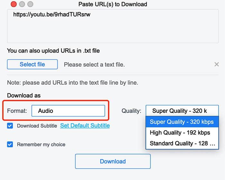225x180 pixels.
Task: Uncheck the Download Subtitle checkbox
Action: pos(10,126)
